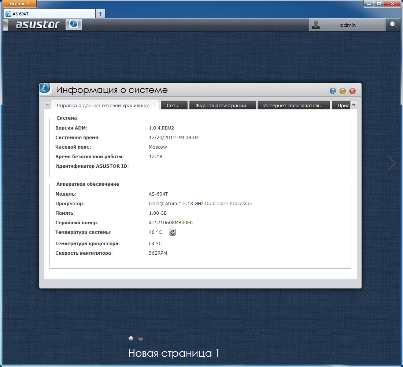This screenshot has width=403, height=367.
Task: Click the system temperature 48 °C
Action: (155, 232)
